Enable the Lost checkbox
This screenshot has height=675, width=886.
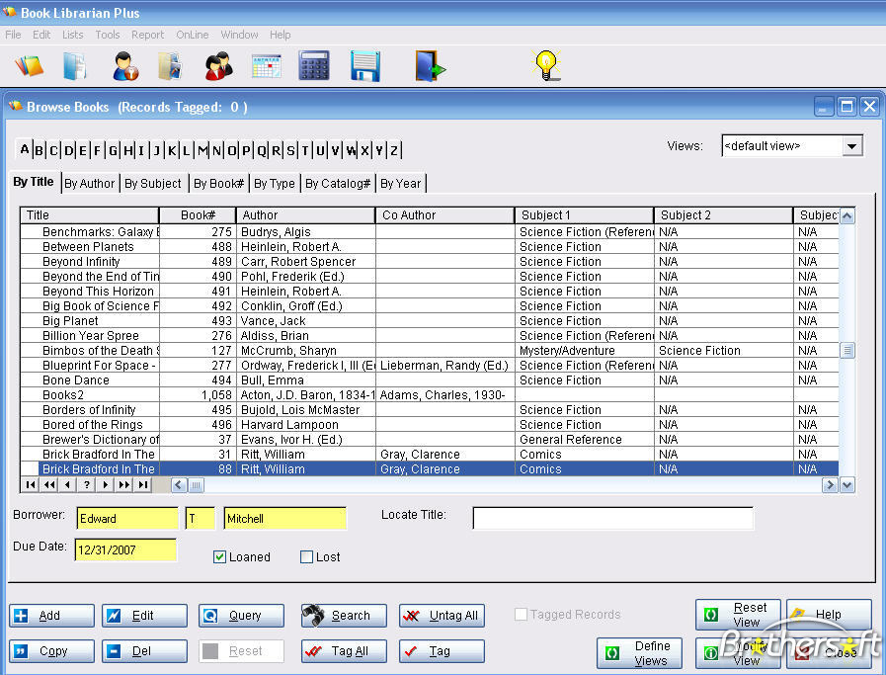[306, 557]
